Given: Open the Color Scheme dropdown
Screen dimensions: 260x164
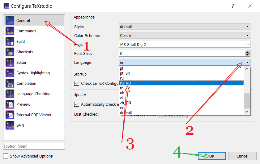Looking at the screenshot, I should (x=184, y=35).
